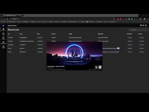Image resolution: width=149 pixels, height=112 pixels.
Task: View Protokolle for the webfrontend row
Action: pyautogui.click(x=130, y=52)
